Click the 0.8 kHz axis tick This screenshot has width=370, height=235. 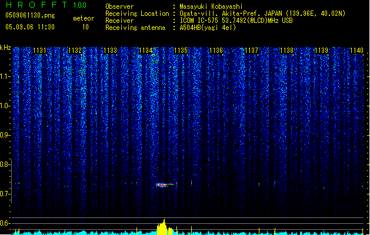[5, 164]
